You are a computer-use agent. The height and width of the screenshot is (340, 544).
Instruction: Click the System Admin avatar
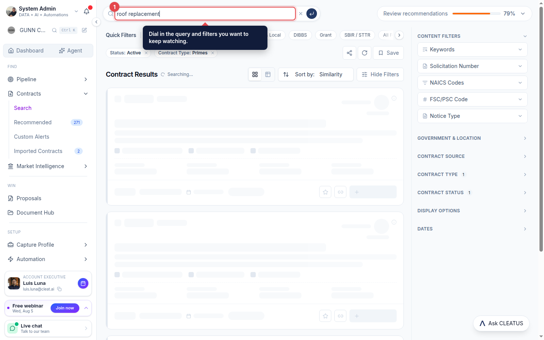click(x=11, y=11)
